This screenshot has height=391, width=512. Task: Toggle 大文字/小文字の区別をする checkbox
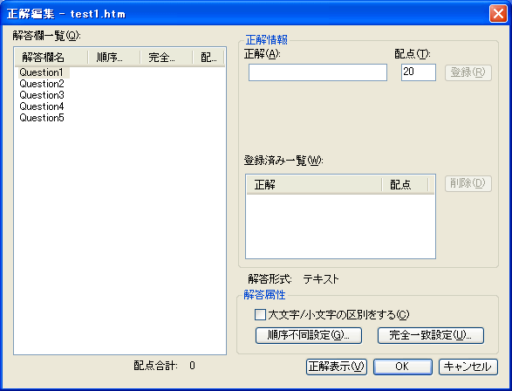click(260, 315)
